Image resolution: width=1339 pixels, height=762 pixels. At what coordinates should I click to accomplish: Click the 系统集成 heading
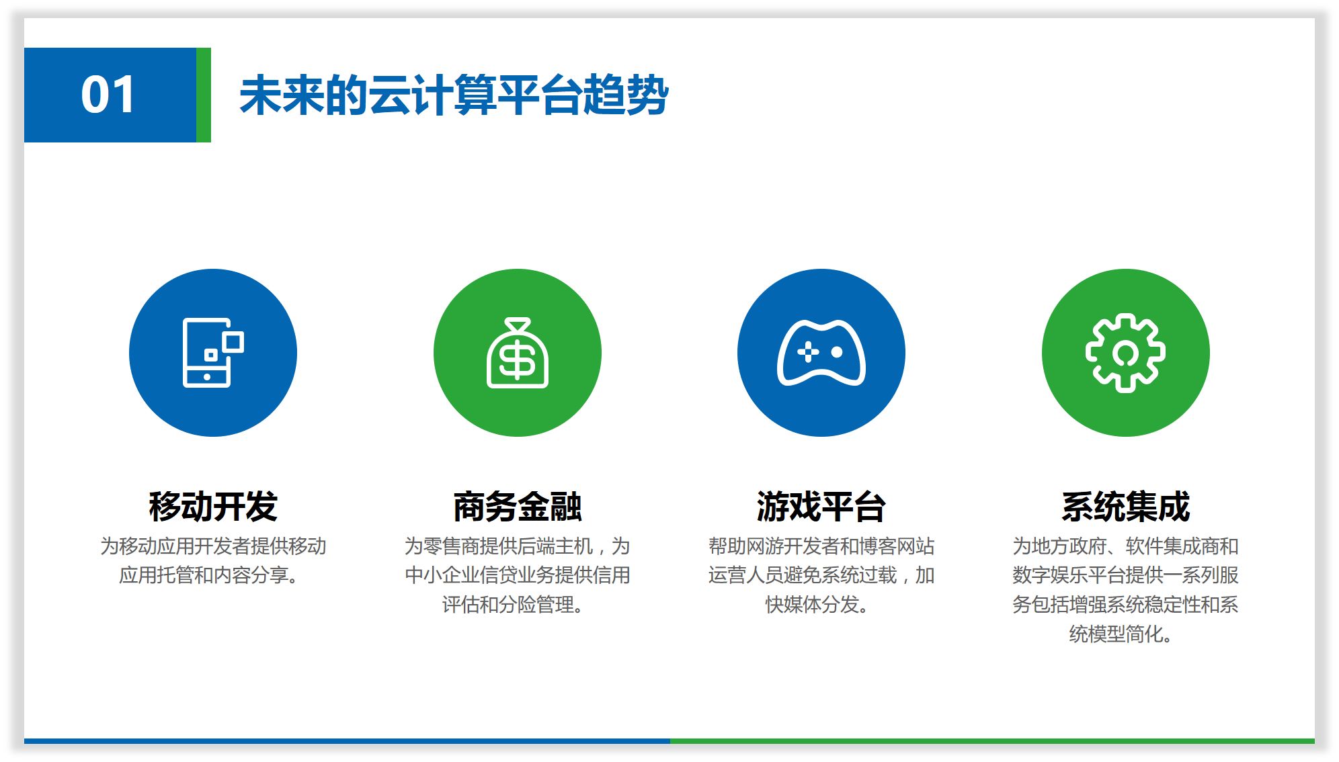click(1125, 507)
